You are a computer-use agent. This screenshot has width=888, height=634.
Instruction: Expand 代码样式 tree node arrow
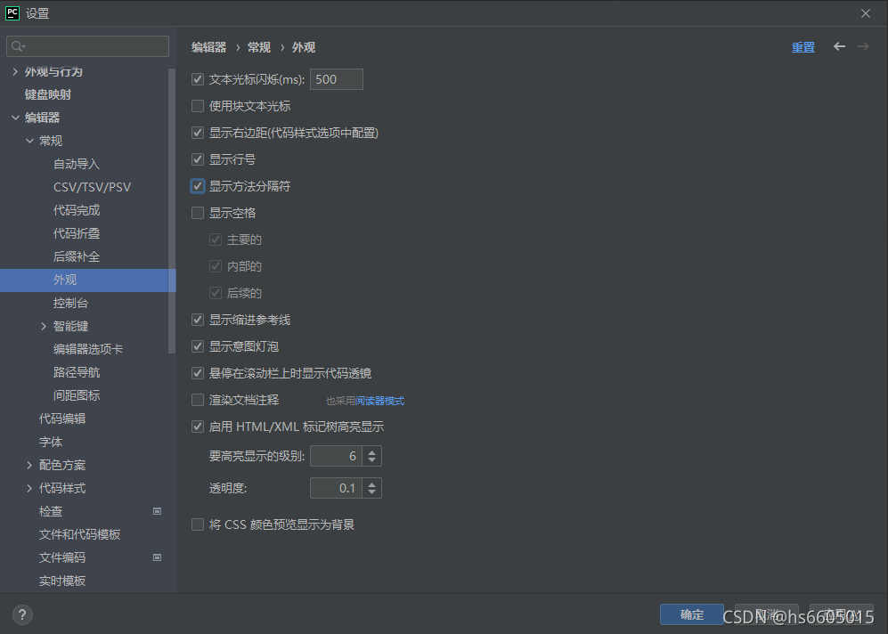click(x=29, y=489)
